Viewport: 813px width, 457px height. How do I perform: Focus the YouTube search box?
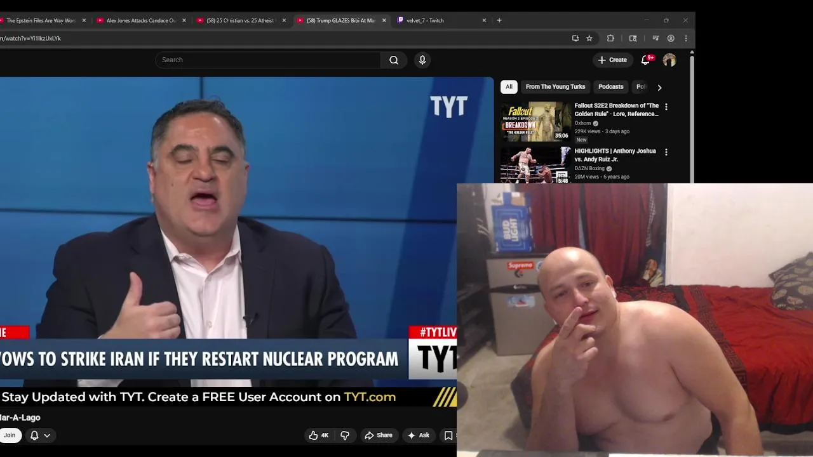coord(268,60)
